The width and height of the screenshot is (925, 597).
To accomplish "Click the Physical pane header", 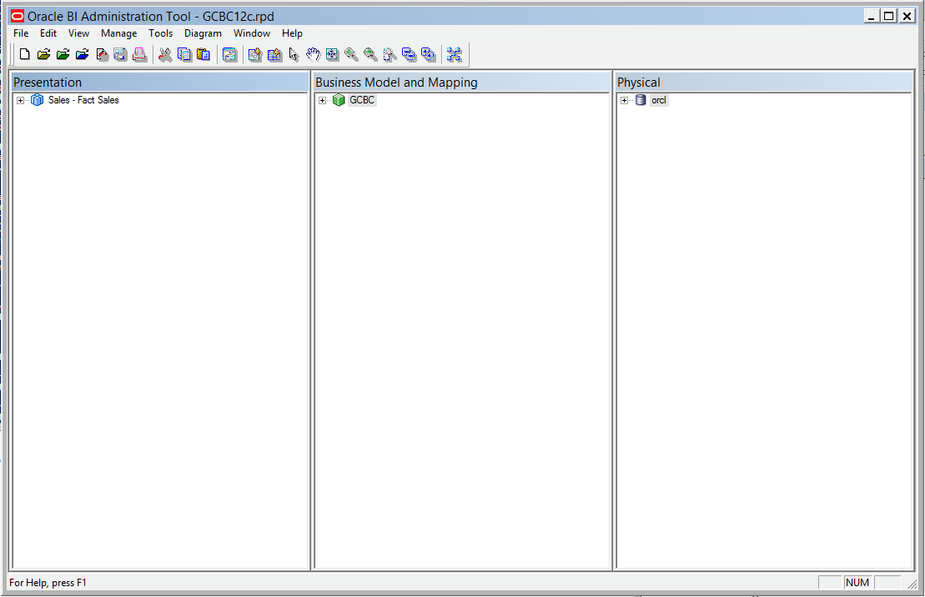I will pyautogui.click(x=764, y=82).
